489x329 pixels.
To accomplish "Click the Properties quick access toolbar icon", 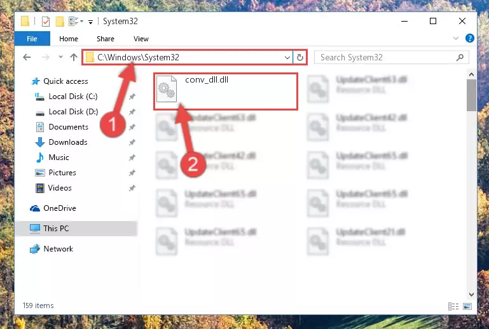I will (x=46, y=21).
